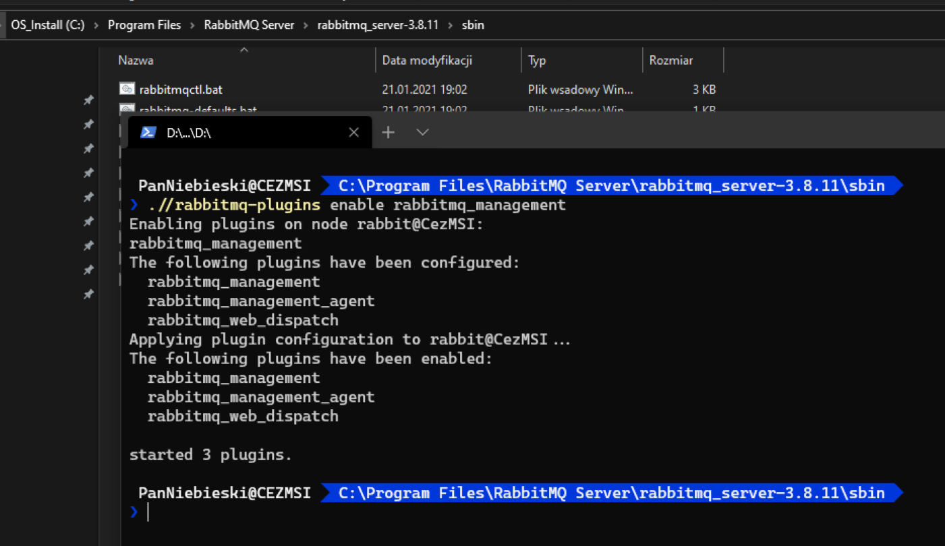Open RabbitMQ Server breadcrumb folder
This screenshot has width=945, height=546.
250,26
